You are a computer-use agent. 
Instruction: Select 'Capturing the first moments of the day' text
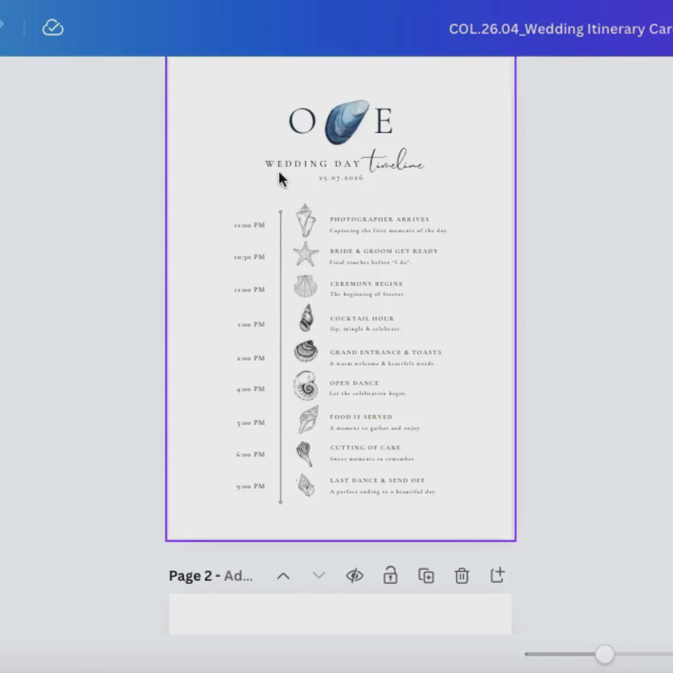point(389,230)
